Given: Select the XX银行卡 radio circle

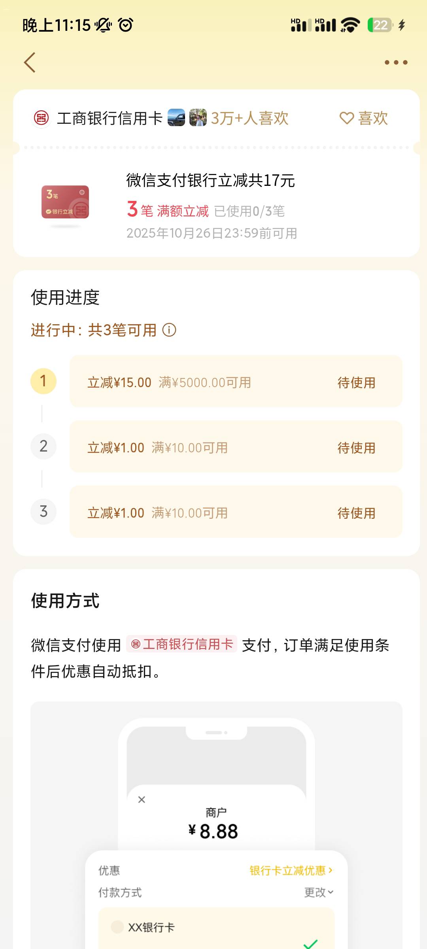Looking at the screenshot, I should pos(117,927).
